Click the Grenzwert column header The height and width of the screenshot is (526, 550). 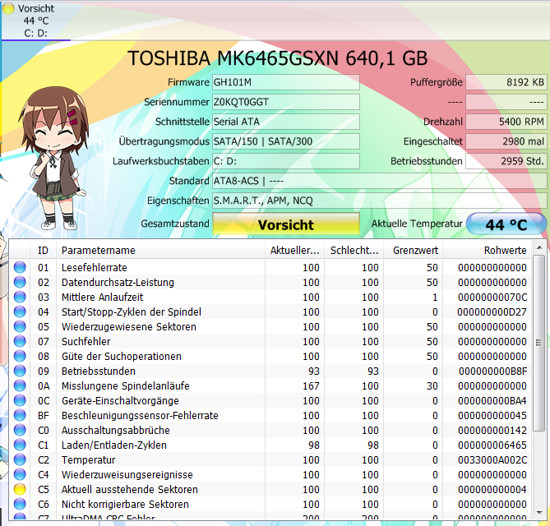[x=414, y=251]
